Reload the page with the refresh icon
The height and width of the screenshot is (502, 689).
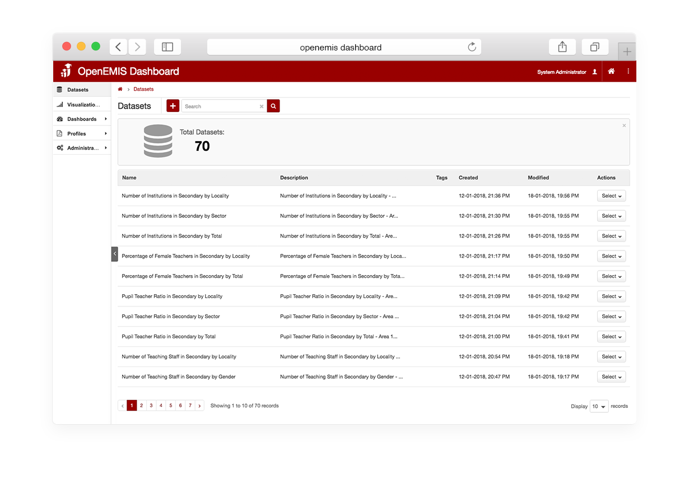click(x=472, y=47)
